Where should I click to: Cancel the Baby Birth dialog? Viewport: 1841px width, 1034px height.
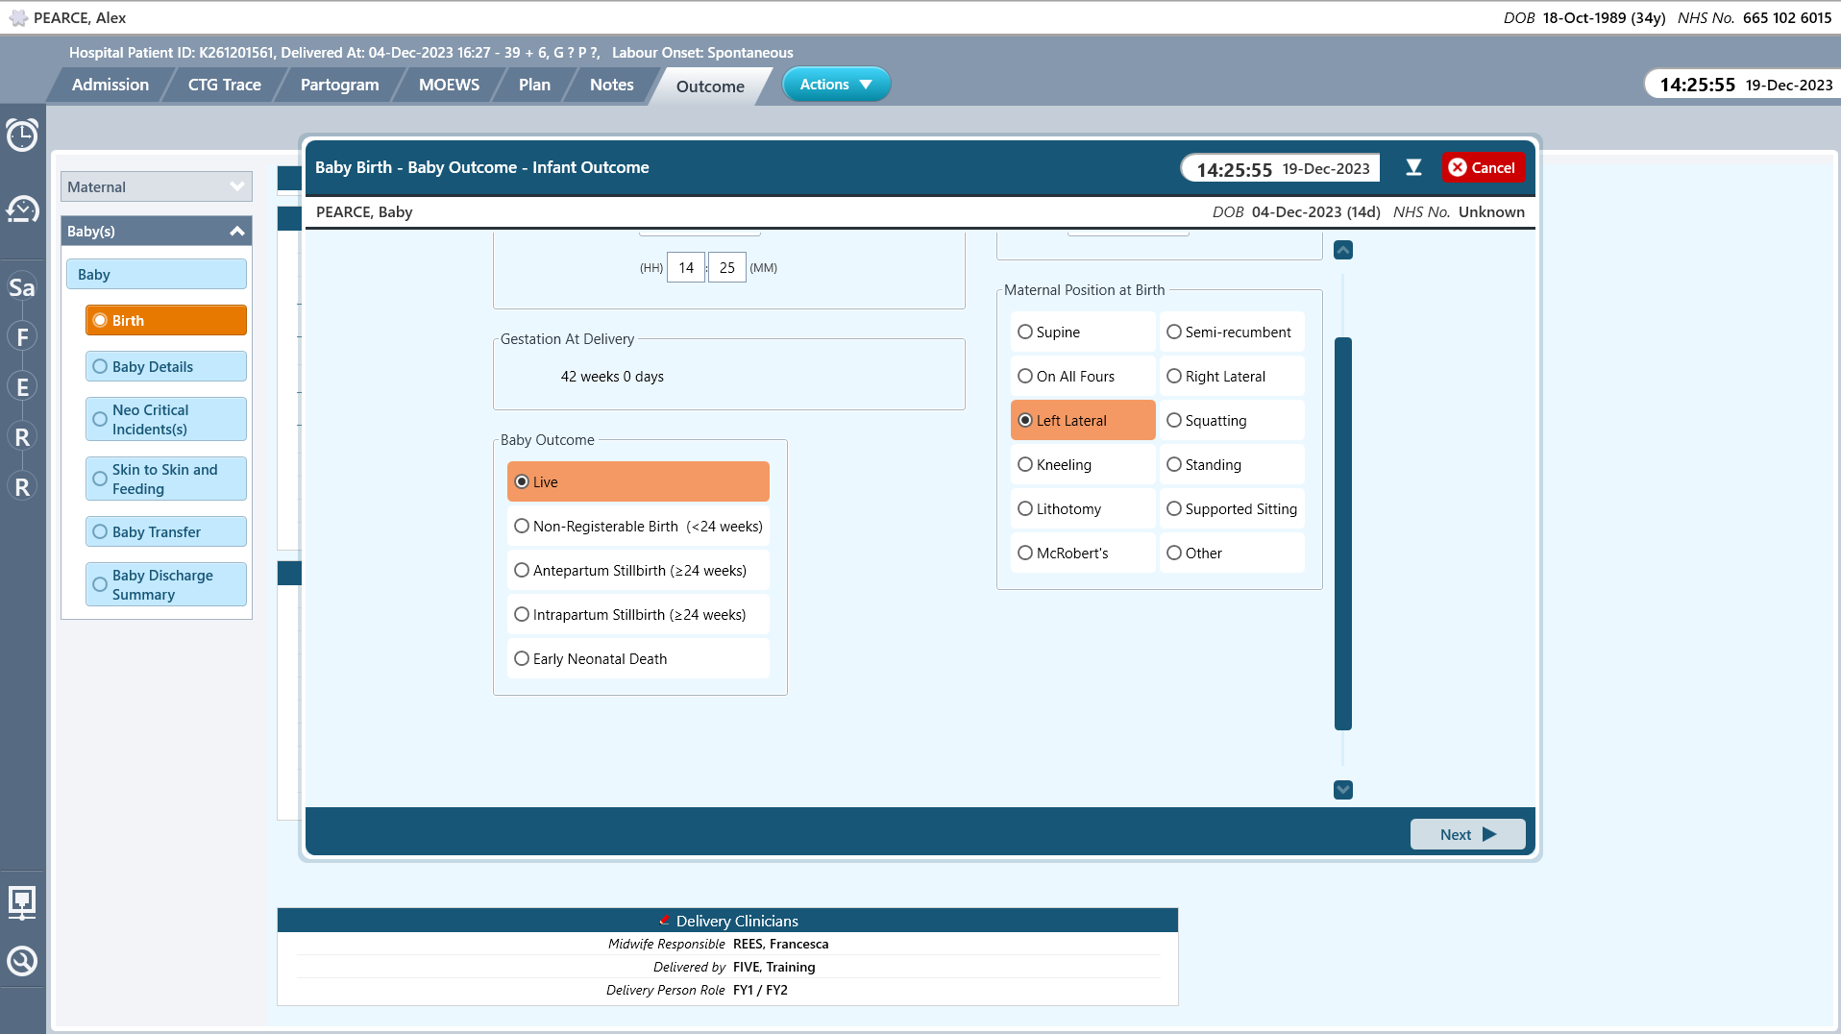(1483, 167)
